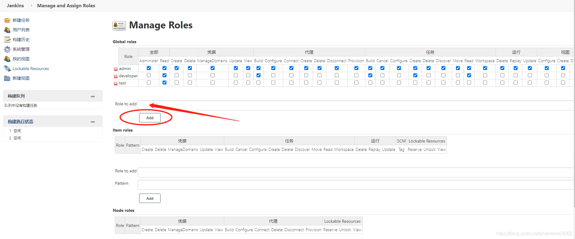Uncheck 全部 Read for test role
575x239 pixels.
(164, 83)
